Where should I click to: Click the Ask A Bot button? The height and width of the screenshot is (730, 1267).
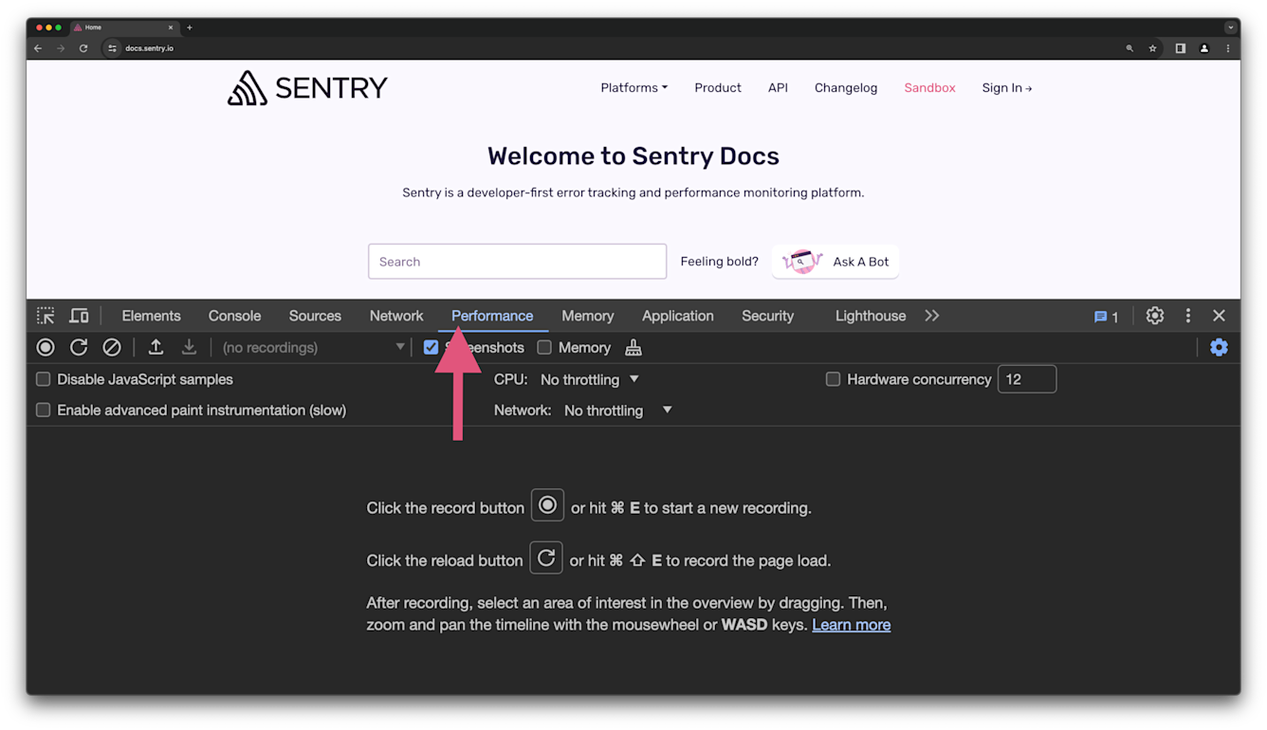tap(835, 262)
